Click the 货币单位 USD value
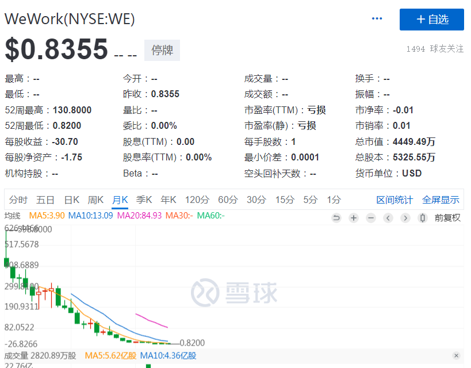Screen dimensions: 471x368 pyautogui.click(x=412, y=173)
